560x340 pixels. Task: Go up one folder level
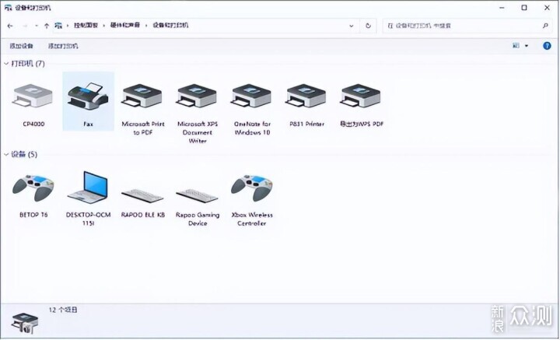(x=47, y=26)
